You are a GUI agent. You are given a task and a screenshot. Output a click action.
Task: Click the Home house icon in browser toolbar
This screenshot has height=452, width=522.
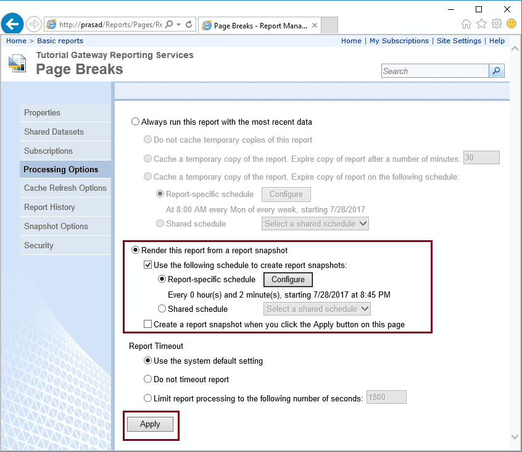pyautogui.click(x=466, y=22)
